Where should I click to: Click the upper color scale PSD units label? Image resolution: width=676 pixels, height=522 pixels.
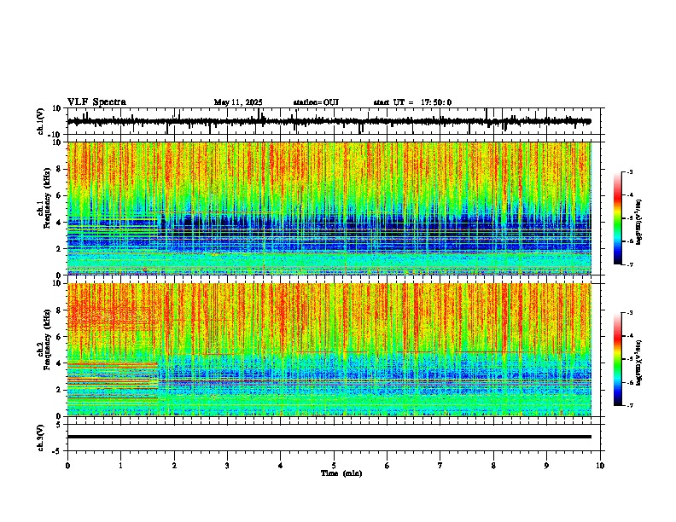639,222
